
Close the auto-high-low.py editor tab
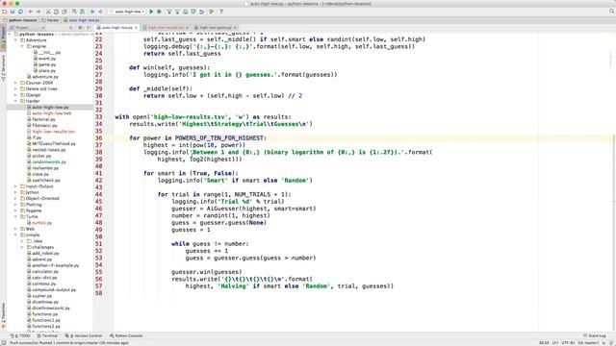pos(136,28)
